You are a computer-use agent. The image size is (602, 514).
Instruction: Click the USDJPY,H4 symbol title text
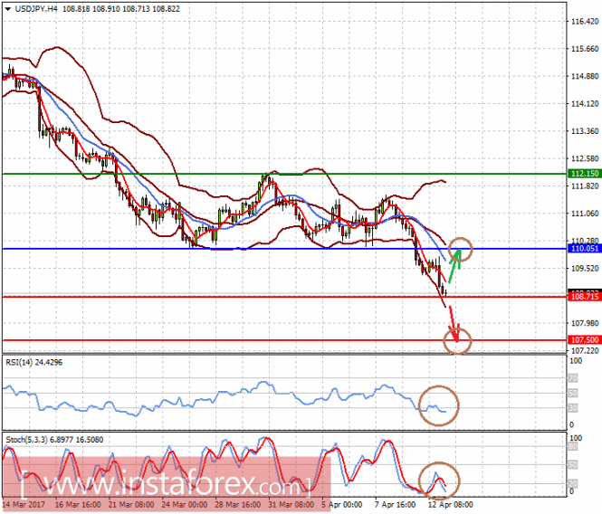point(36,9)
